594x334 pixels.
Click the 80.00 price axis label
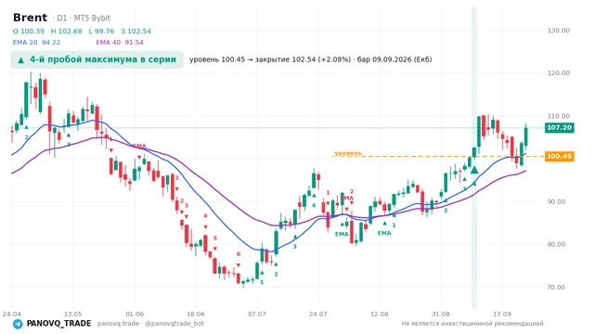coord(557,244)
